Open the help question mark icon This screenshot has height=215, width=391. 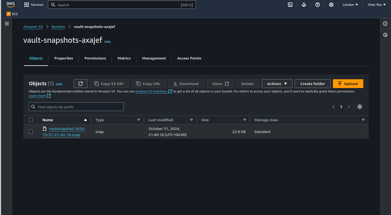(x=318, y=5)
